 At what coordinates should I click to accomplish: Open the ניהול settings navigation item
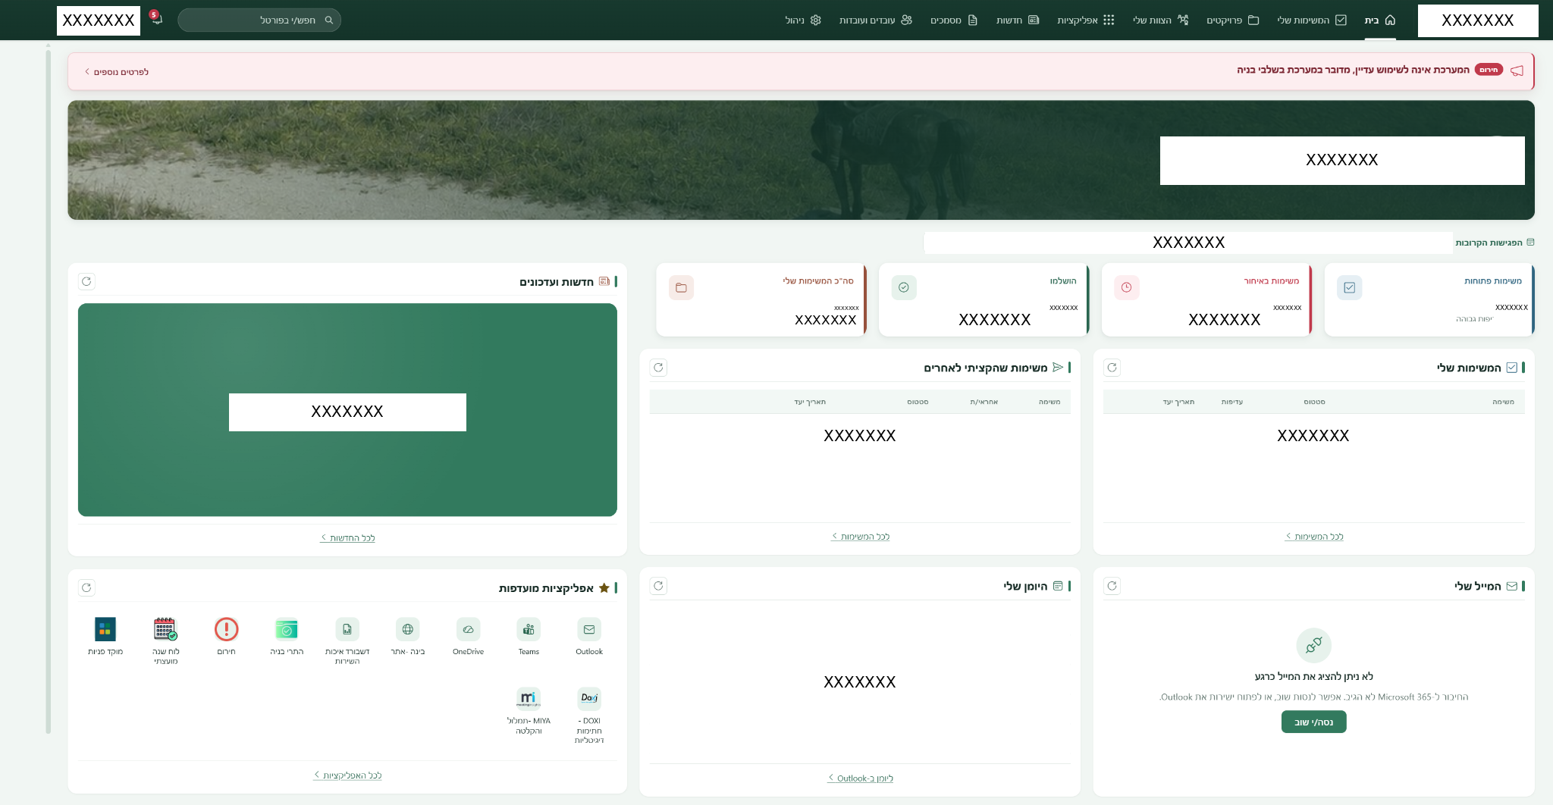pyautogui.click(x=803, y=20)
